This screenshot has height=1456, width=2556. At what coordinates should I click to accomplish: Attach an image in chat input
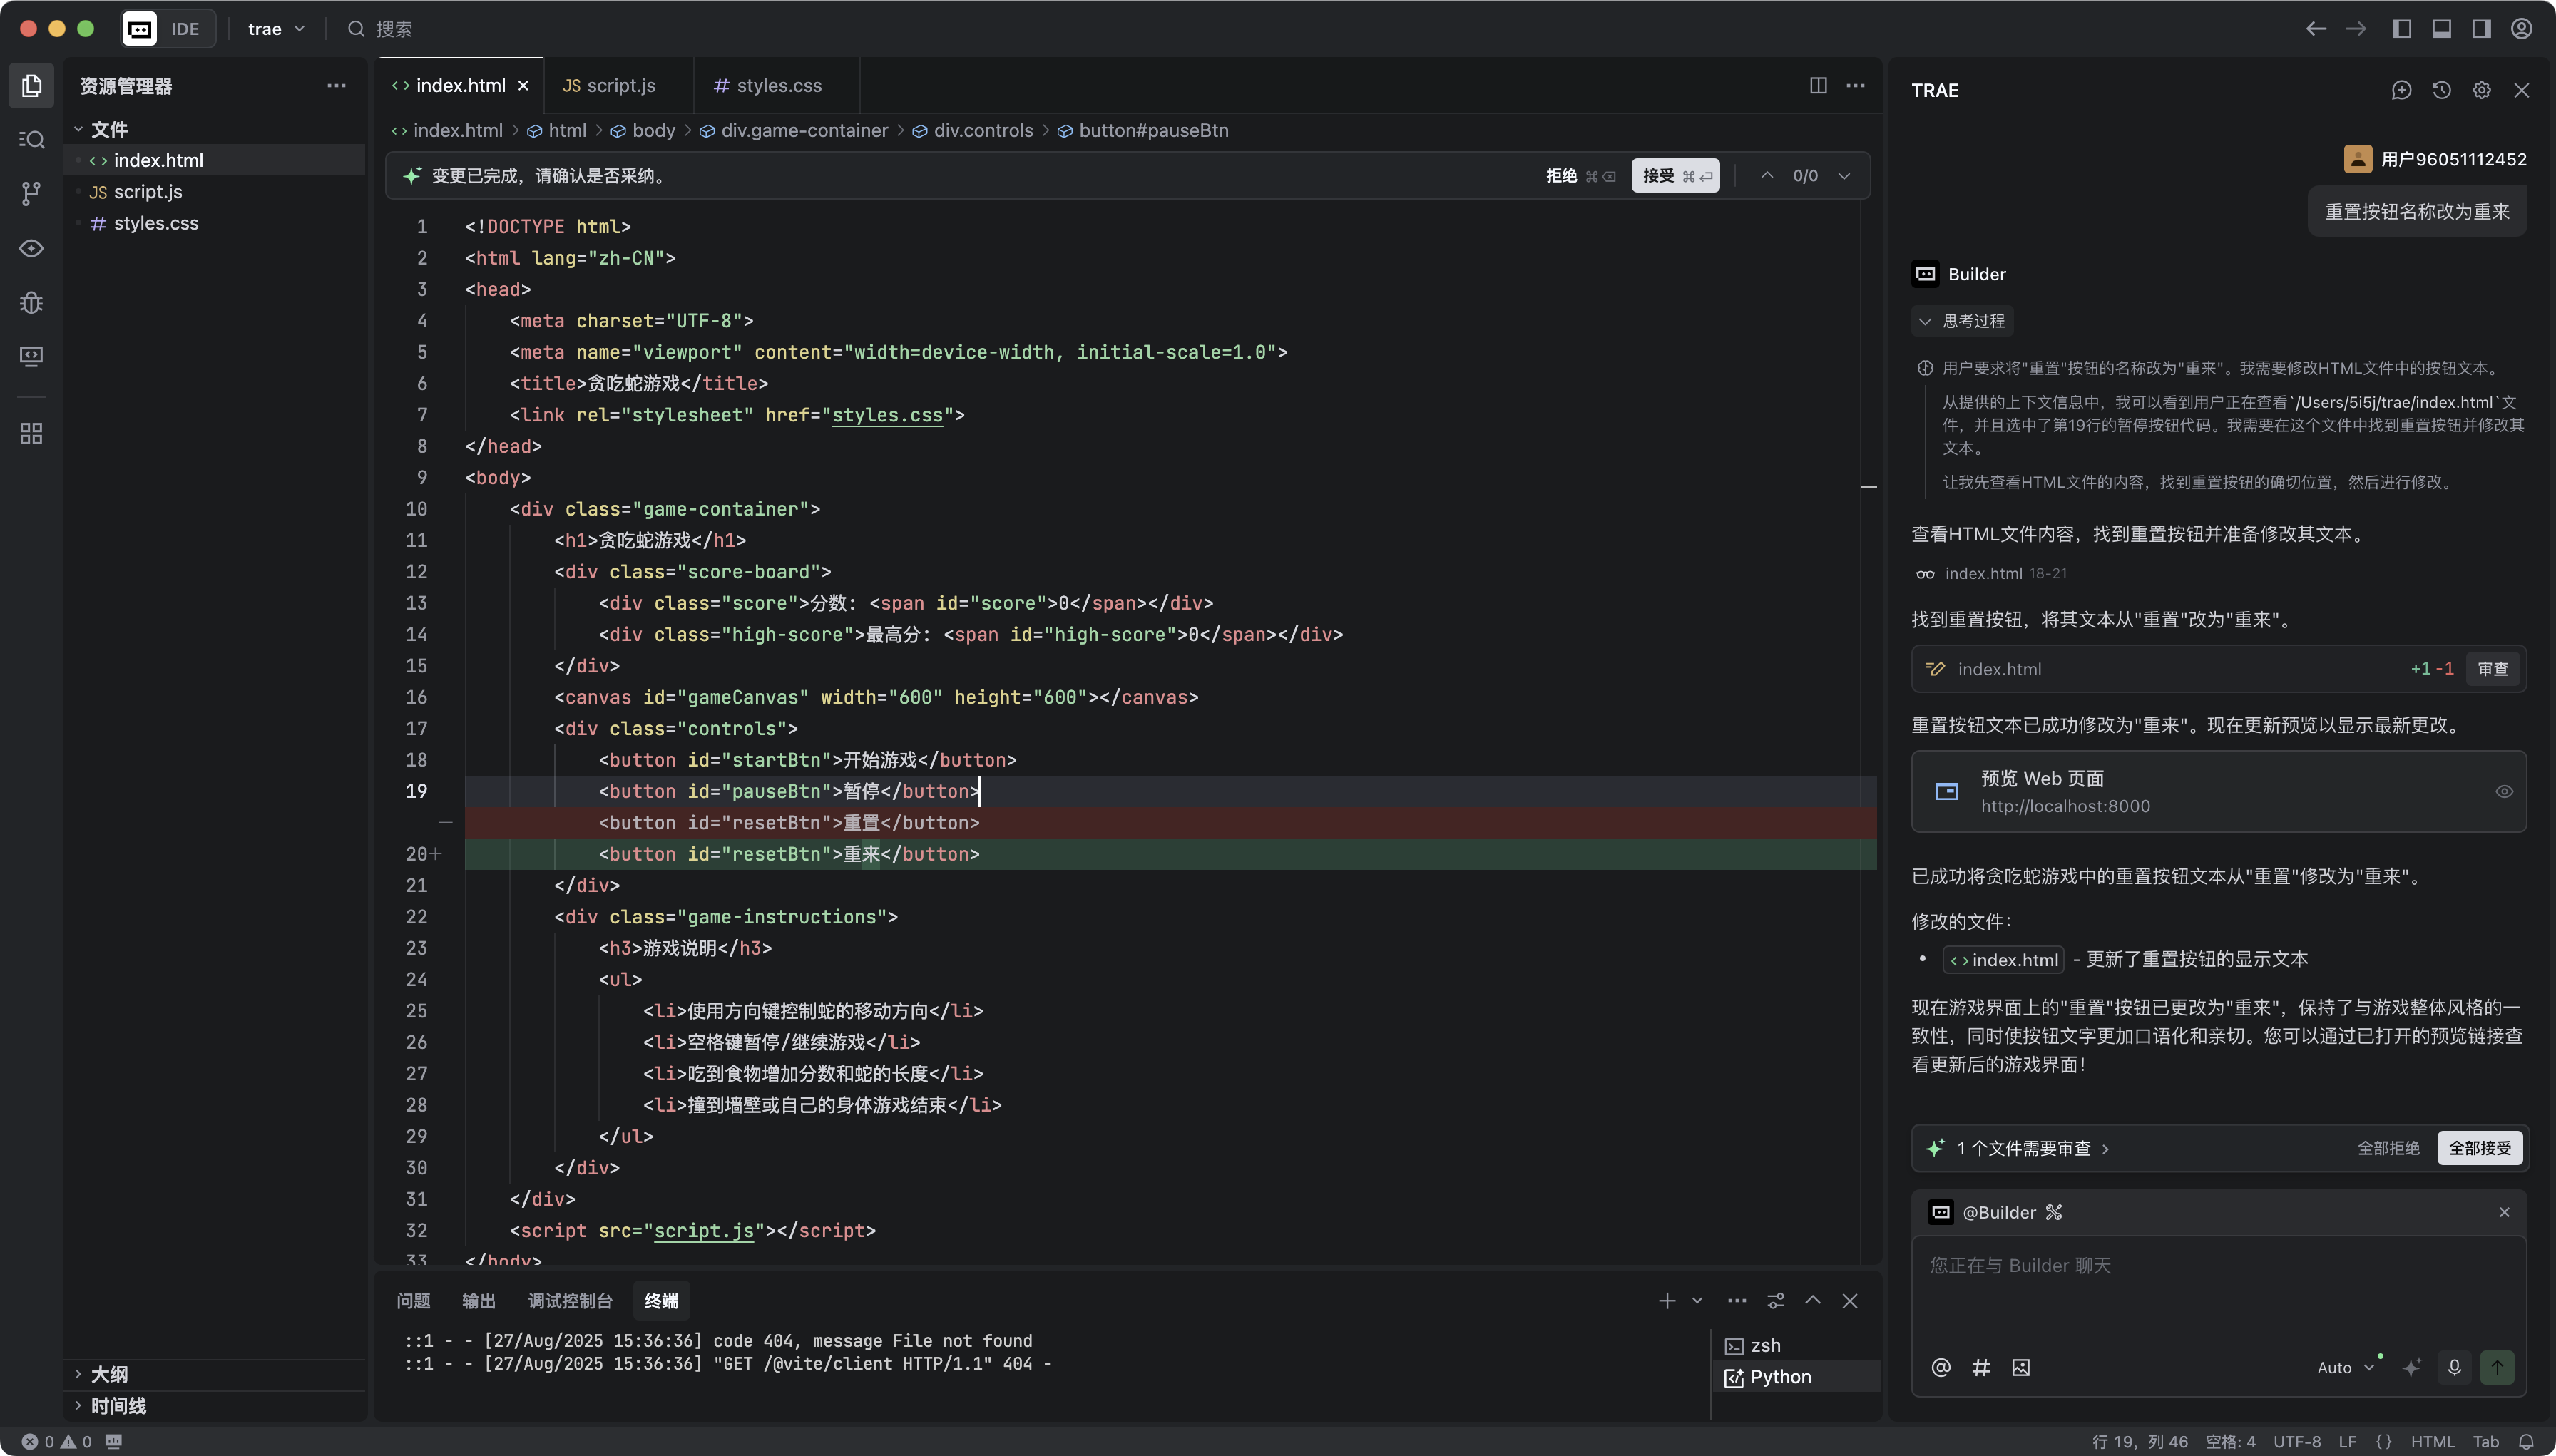pyautogui.click(x=2021, y=1367)
